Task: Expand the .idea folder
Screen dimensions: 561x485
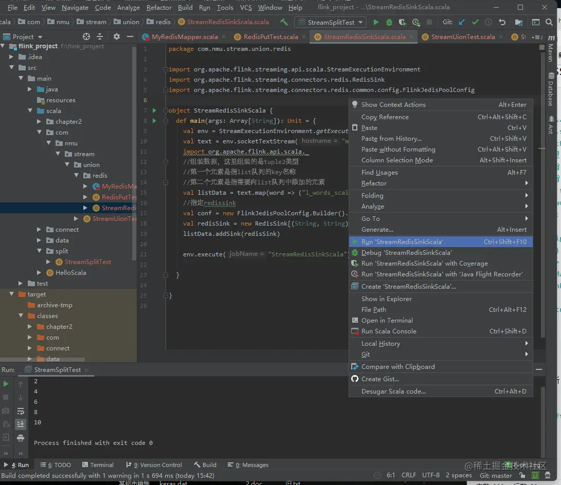Action: pos(11,57)
